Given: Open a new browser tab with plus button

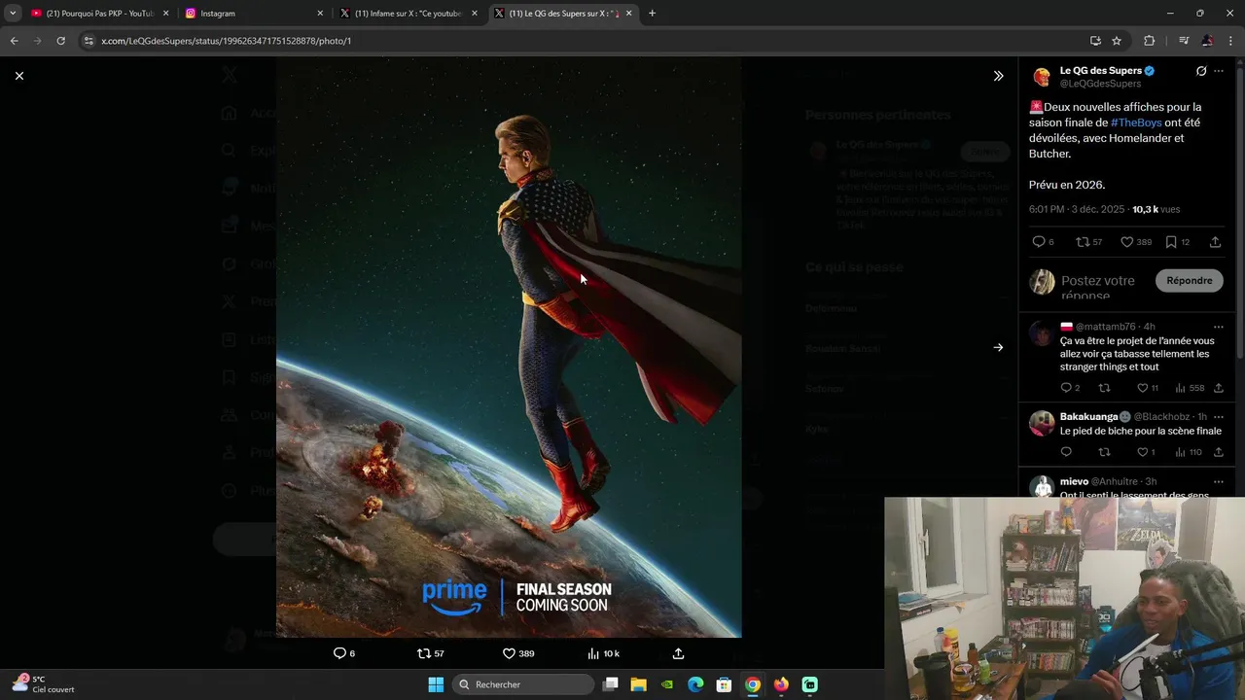Looking at the screenshot, I should click(652, 14).
